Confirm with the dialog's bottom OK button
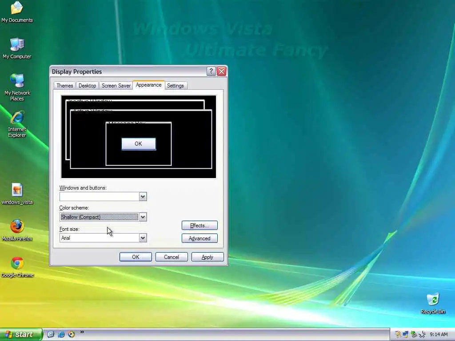 (136, 257)
